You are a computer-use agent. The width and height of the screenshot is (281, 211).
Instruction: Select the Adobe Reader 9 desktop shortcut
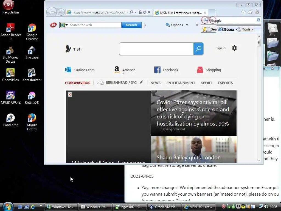click(11, 32)
